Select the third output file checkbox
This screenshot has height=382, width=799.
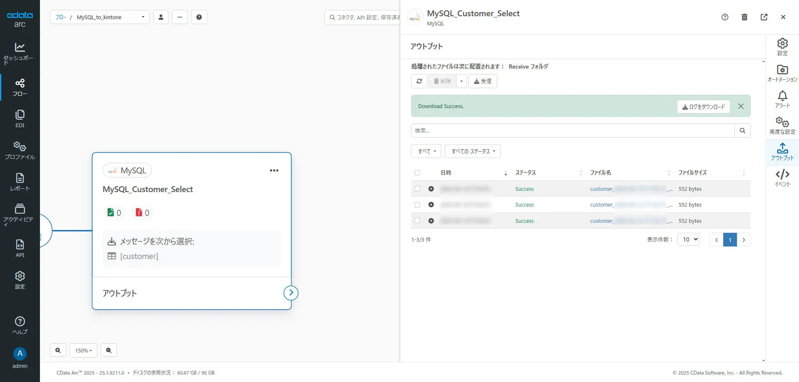[x=417, y=221]
